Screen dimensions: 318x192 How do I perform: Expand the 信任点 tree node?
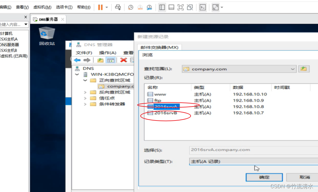(x=85, y=98)
